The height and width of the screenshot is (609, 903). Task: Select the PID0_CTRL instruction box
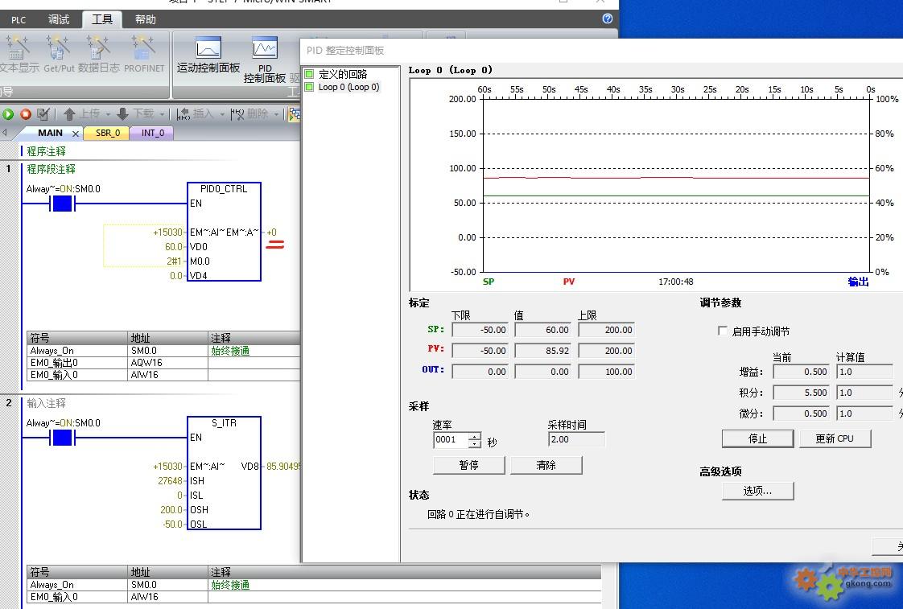tap(224, 232)
